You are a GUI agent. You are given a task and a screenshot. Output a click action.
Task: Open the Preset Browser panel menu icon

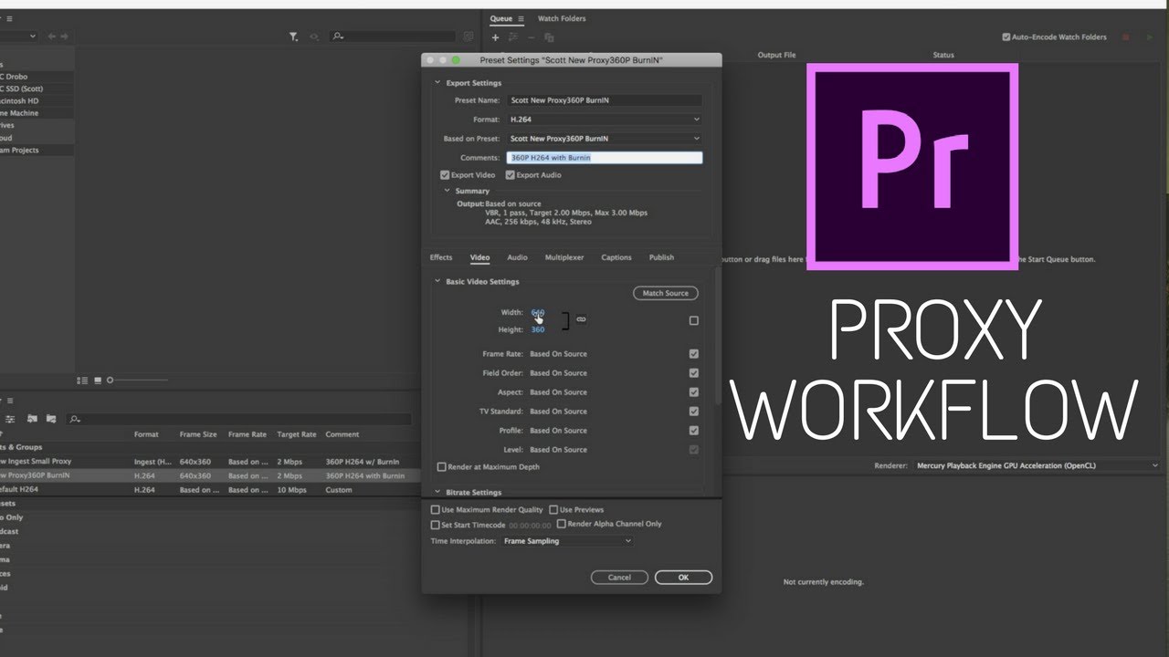(x=8, y=401)
